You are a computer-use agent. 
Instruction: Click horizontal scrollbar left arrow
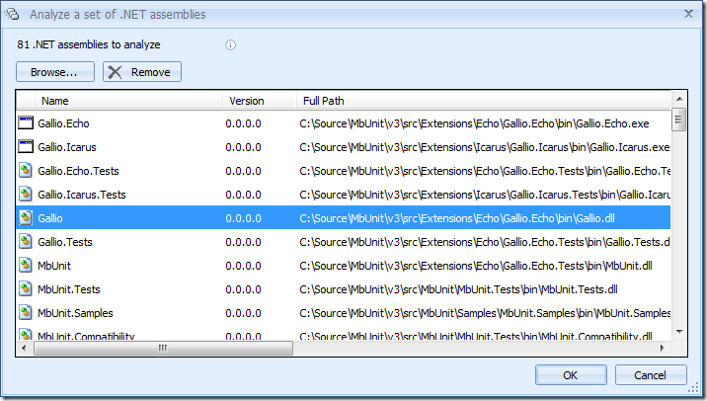pyautogui.click(x=25, y=348)
